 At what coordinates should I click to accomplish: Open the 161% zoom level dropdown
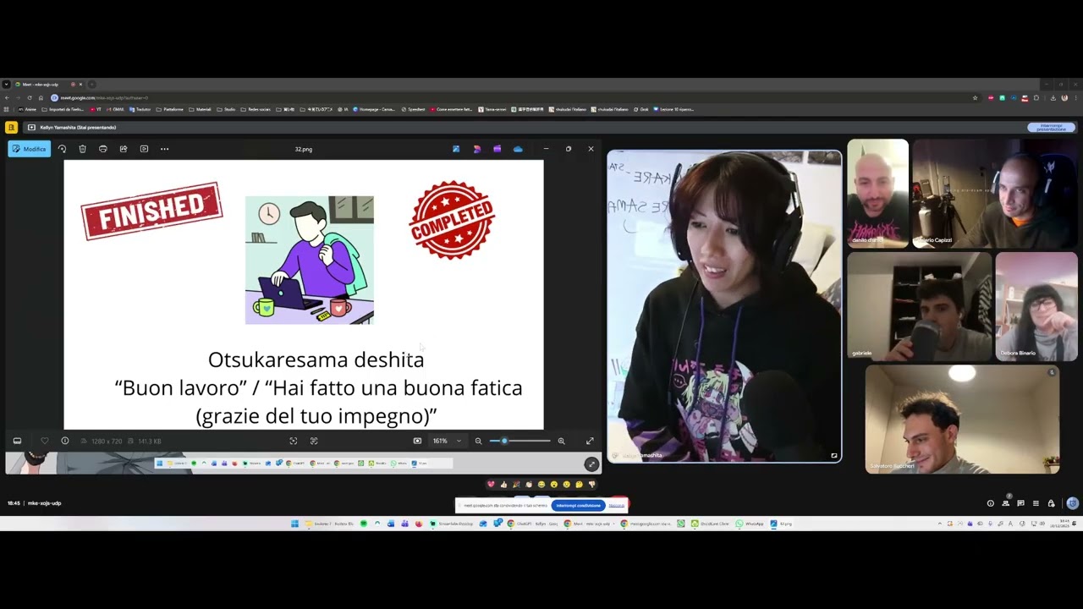(x=448, y=441)
